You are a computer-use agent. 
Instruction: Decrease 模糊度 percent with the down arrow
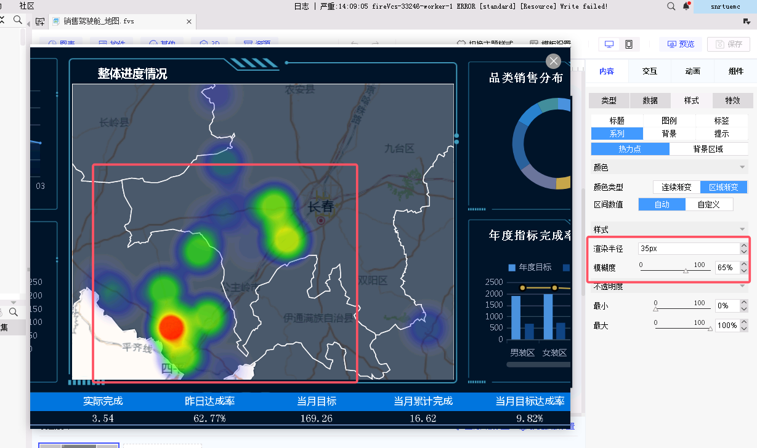coord(745,271)
